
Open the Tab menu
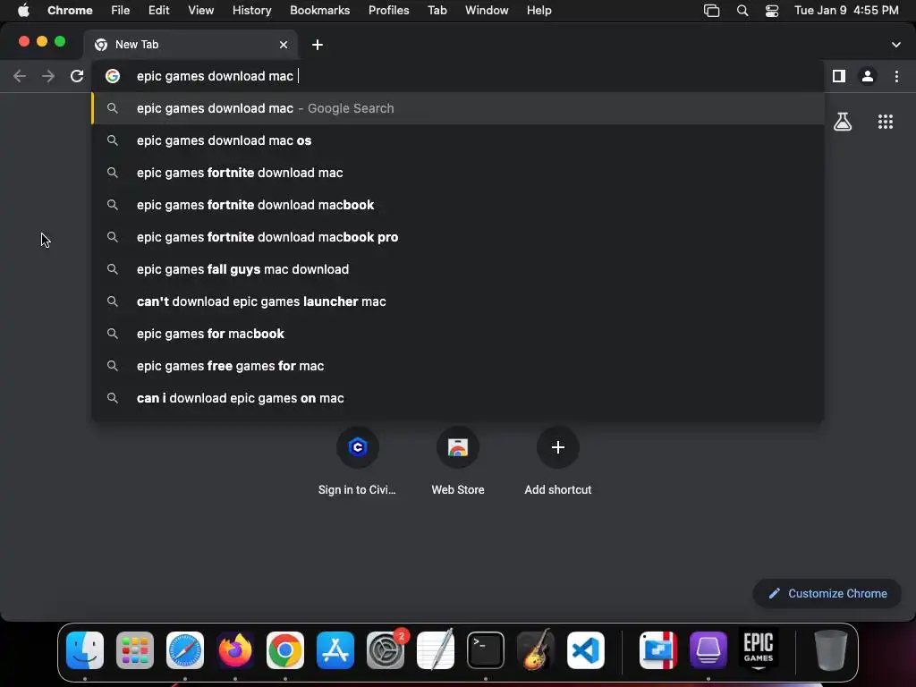(437, 11)
